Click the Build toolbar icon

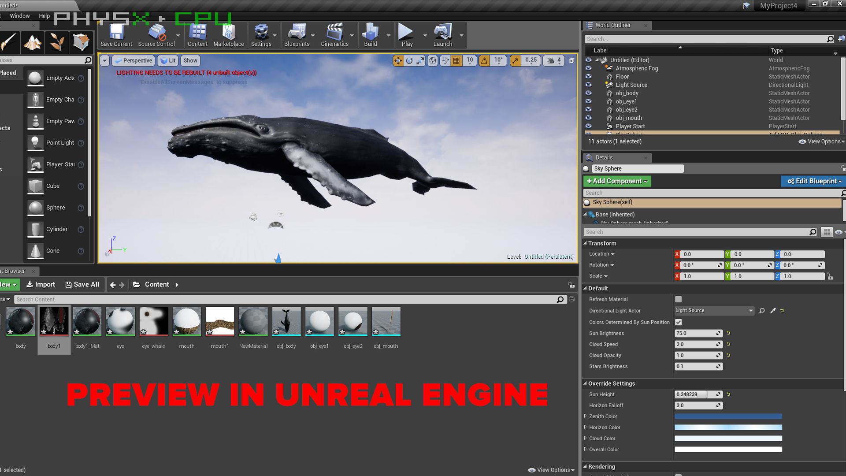coord(370,35)
